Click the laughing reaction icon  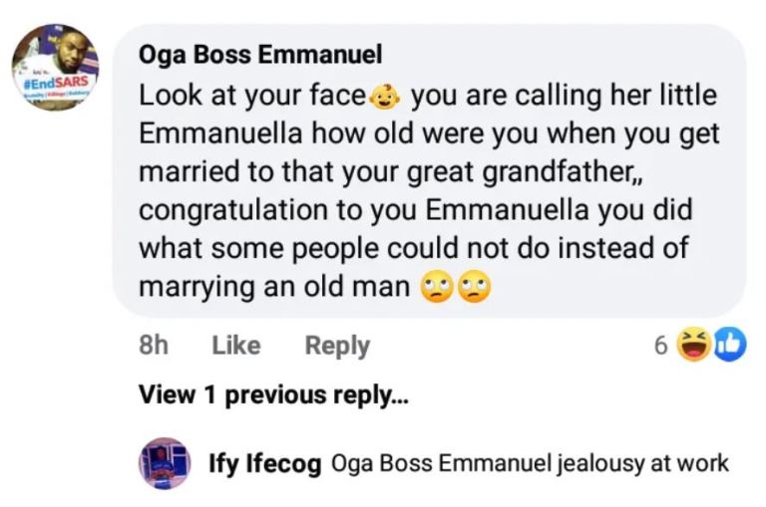691,345
